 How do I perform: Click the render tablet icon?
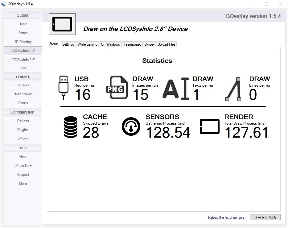[210, 126]
